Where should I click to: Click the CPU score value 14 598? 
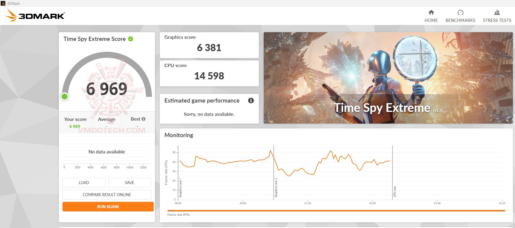click(x=209, y=76)
